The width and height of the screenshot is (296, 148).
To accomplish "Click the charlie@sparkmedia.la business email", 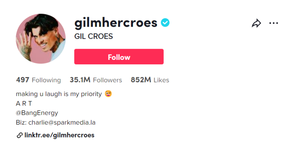I will pyautogui.click(x=62, y=122).
